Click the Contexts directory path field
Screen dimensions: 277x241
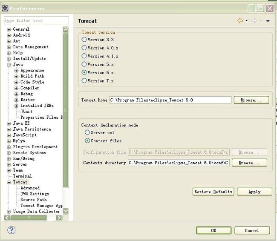tap(179, 163)
